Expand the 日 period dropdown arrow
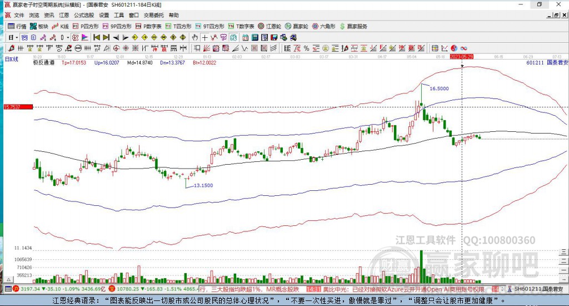Viewport: 569px width, 306px height. (x=17, y=37)
